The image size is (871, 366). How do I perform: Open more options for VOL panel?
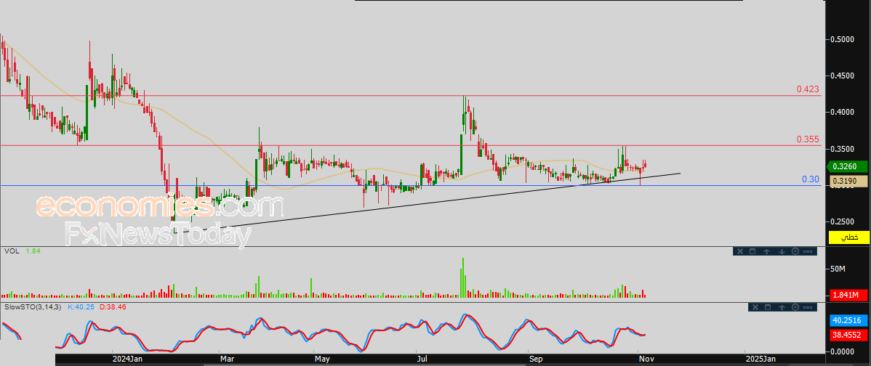coord(808,251)
